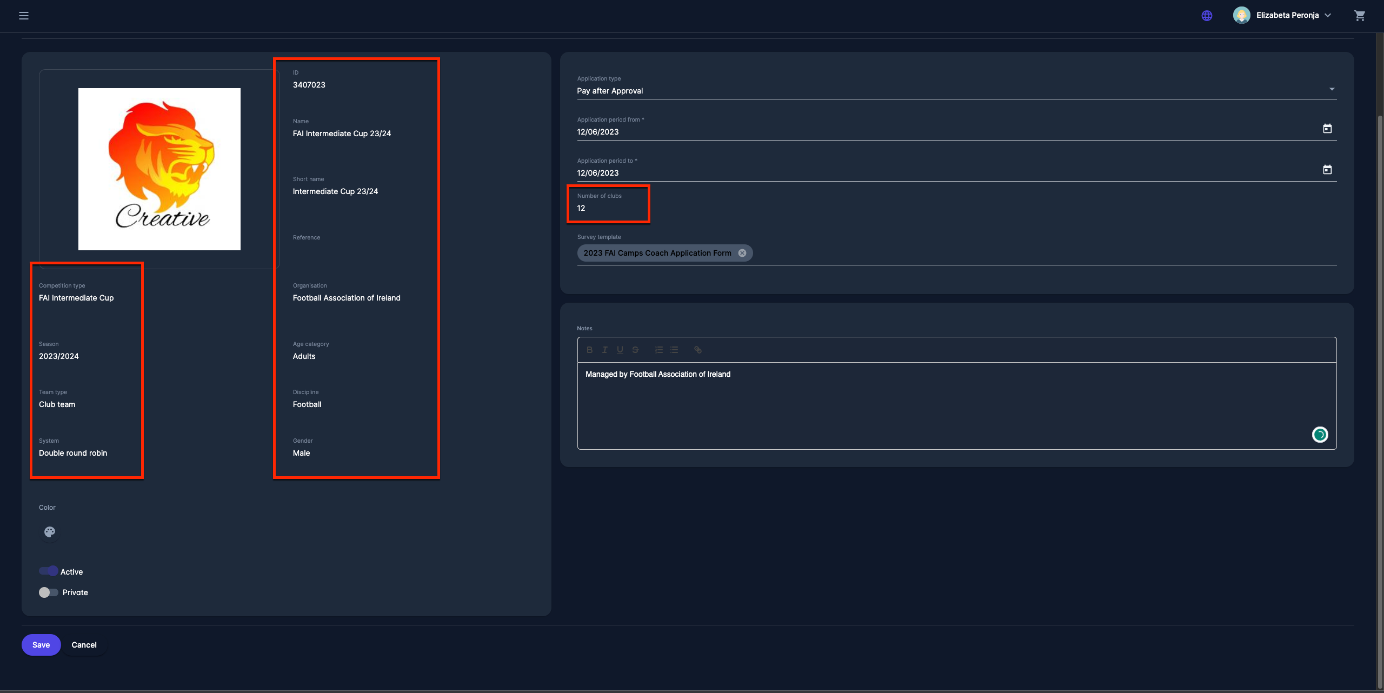Open the hamburger navigation menu
Viewport: 1384px width, 693px height.
(24, 16)
